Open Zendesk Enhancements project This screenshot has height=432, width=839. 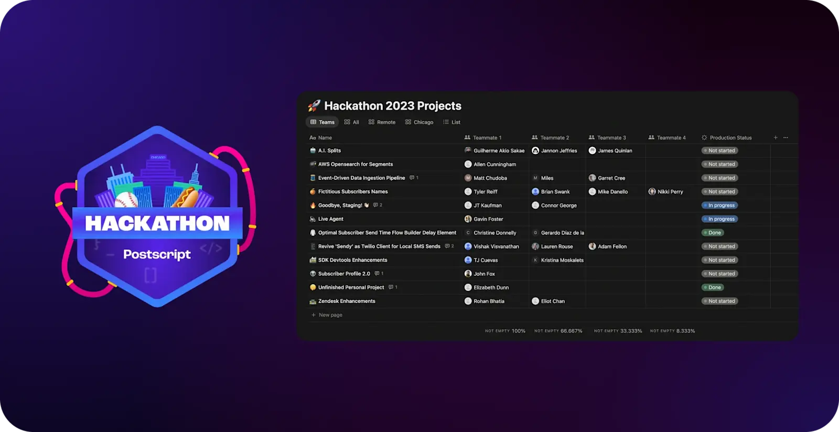[x=347, y=301]
